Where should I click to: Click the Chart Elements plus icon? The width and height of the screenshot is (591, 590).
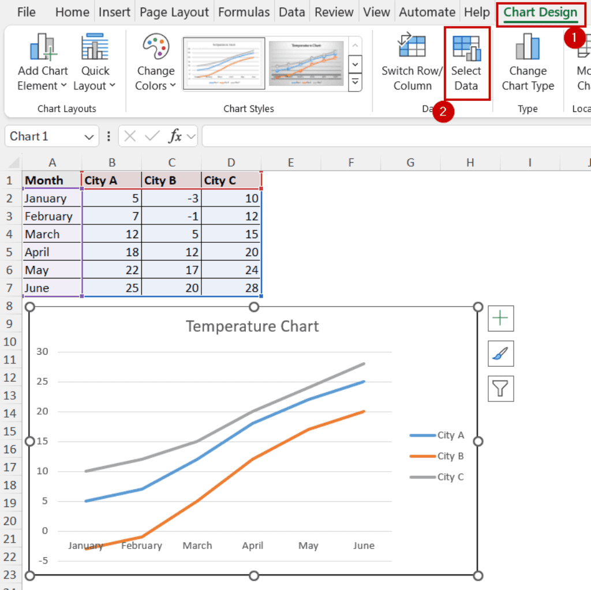[500, 318]
